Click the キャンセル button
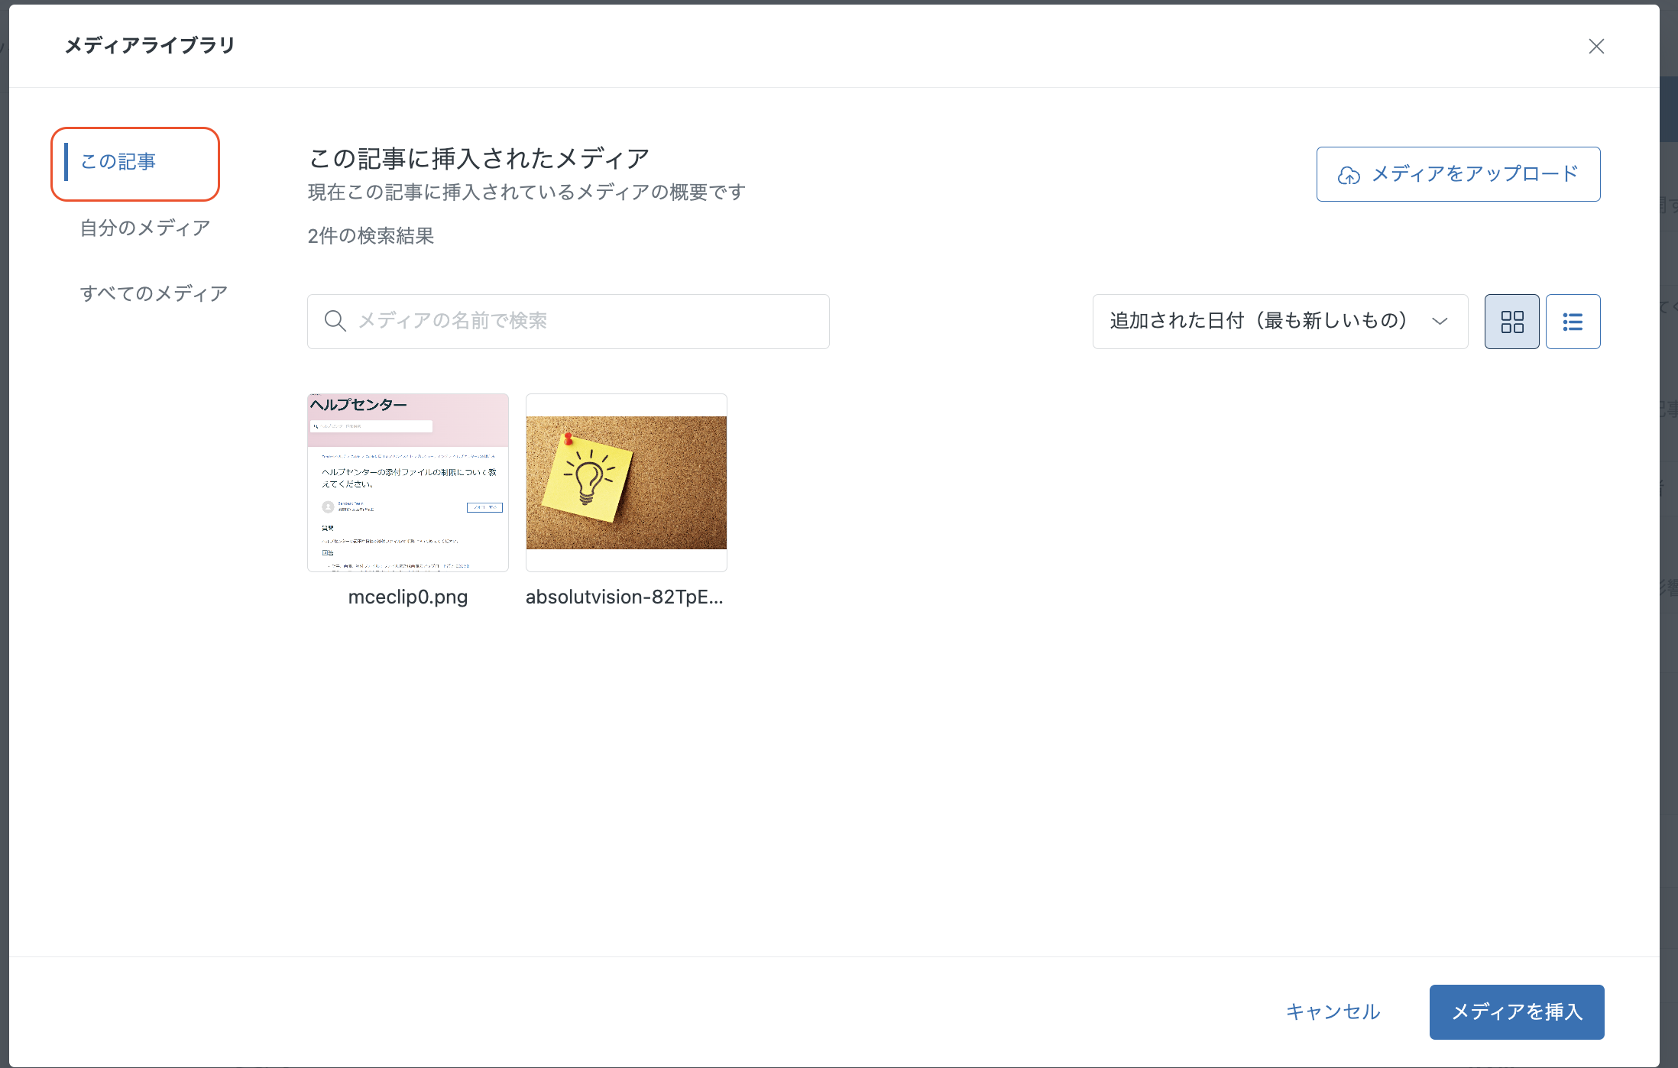Viewport: 1678px width, 1068px height. tap(1333, 1011)
